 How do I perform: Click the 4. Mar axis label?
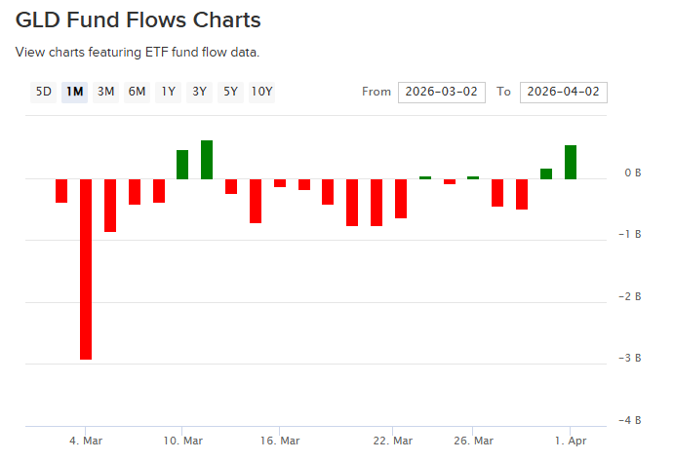coord(86,440)
